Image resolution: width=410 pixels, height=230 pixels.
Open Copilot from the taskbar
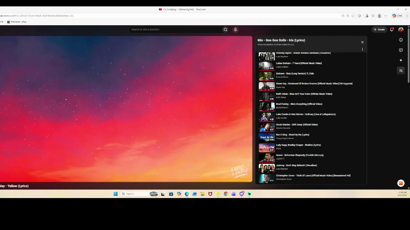pyautogui.click(x=179, y=194)
